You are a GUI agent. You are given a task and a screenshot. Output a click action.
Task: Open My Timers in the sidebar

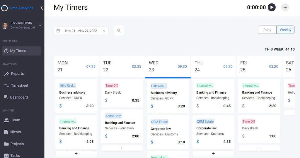pyautogui.click(x=21, y=51)
